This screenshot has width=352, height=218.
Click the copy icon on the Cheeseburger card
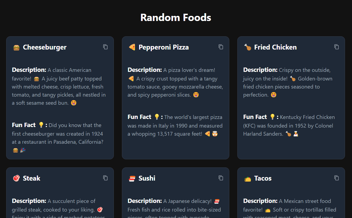point(105,47)
